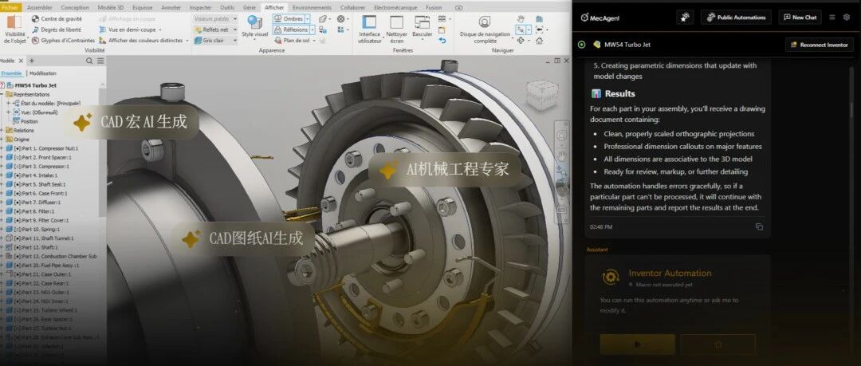Expand the Relations folder
The width and height of the screenshot is (861, 366).
tap(2, 130)
